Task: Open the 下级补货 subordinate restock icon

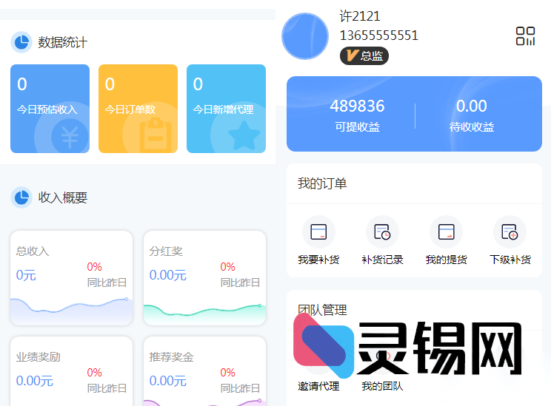Action: (510, 232)
